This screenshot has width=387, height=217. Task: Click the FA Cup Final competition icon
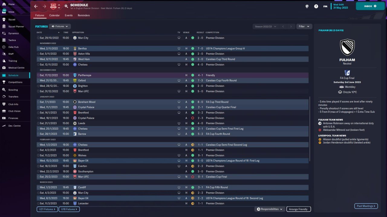click(x=347, y=73)
